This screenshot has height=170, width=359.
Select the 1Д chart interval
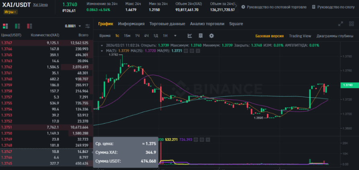156,36
